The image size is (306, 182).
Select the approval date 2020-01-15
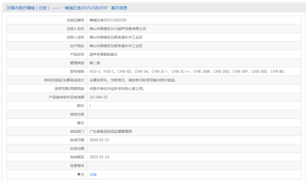click(x=99, y=140)
